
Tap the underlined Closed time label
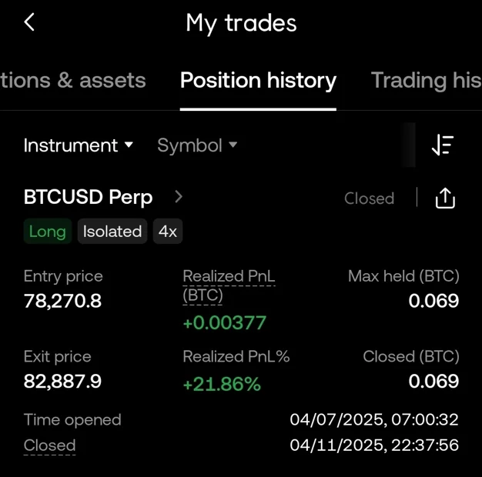tap(49, 445)
